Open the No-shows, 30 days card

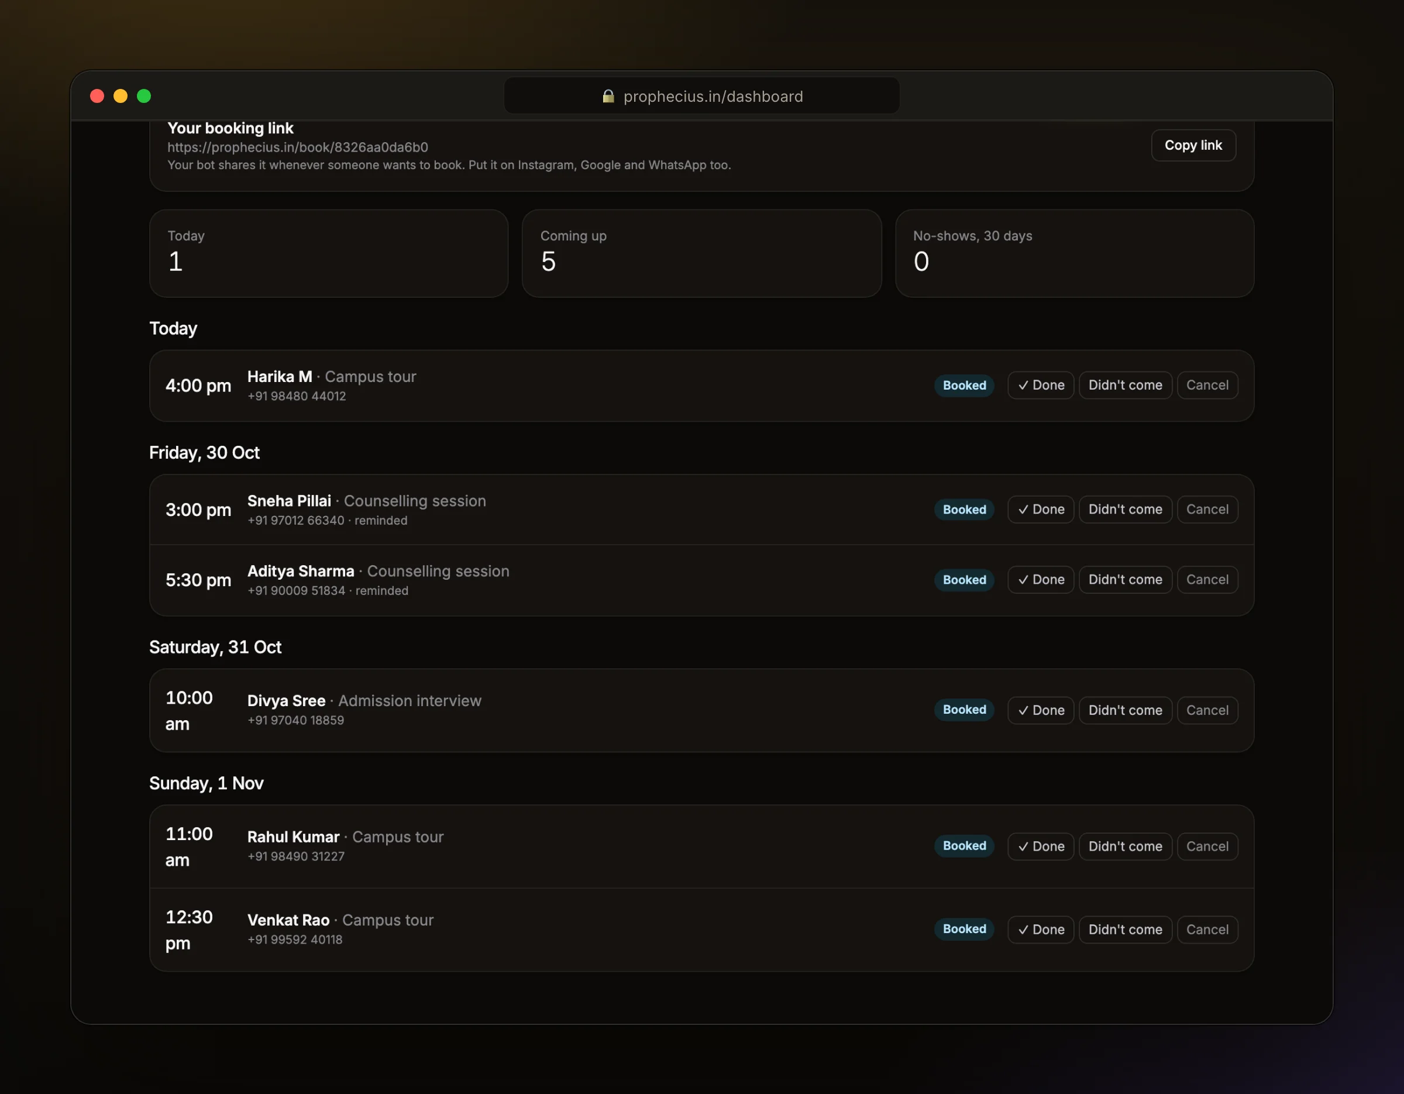tap(1074, 253)
